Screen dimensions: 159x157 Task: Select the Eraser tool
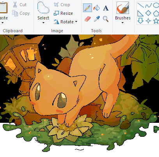[x=88, y=19]
